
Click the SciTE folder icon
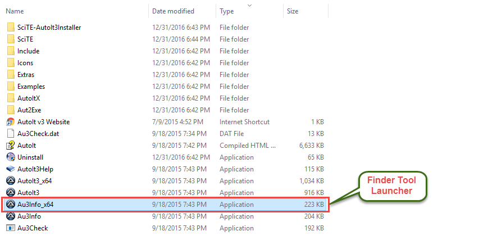point(11,39)
